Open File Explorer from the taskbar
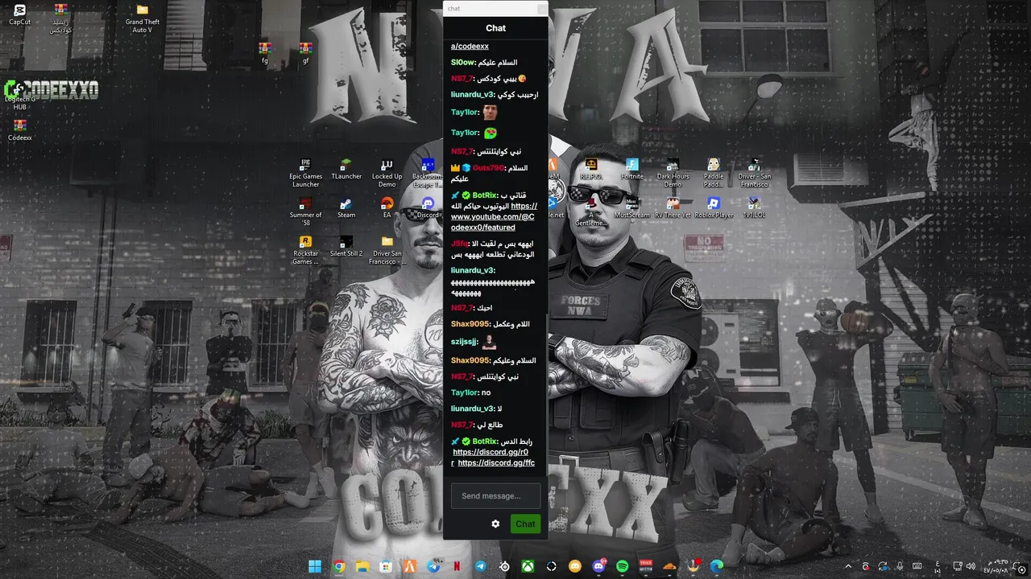This screenshot has width=1031, height=579. [362, 566]
